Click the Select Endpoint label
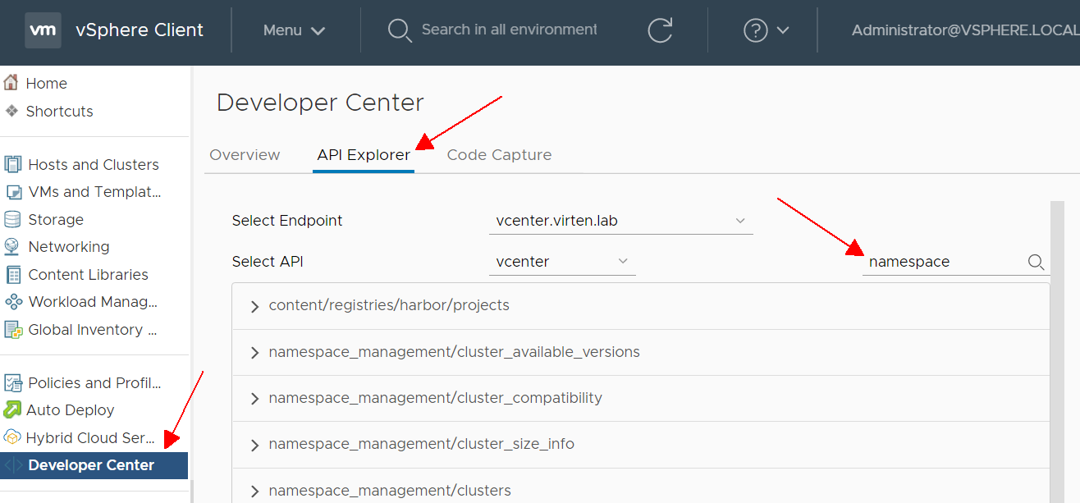The height and width of the screenshot is (503, 1080). (287, 221)
